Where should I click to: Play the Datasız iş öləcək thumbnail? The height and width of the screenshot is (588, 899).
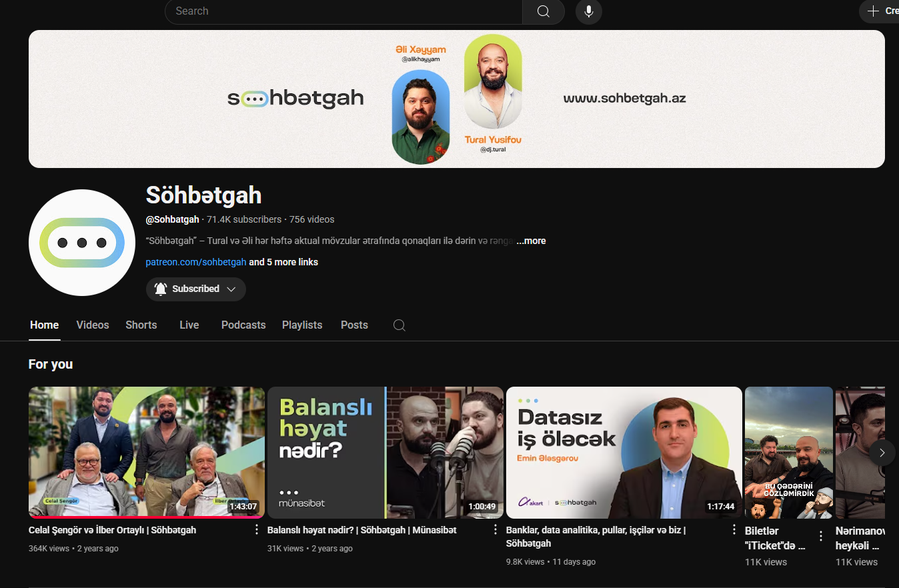[x=624, y=453]
